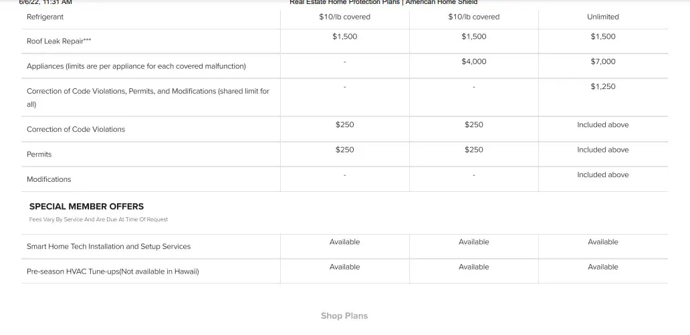Select the Refrigerant row label
Image resolution: width=690 pixels, height=335 pixels.
click(45, 17)
